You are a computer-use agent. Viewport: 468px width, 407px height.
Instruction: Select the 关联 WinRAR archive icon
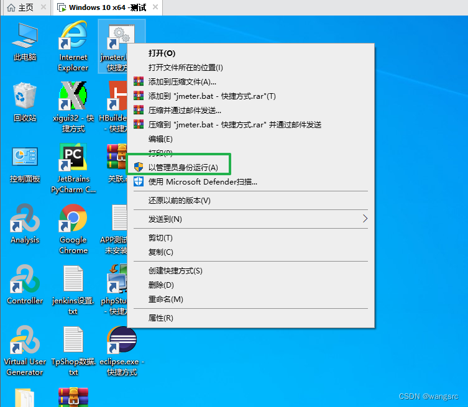[117, 157]
